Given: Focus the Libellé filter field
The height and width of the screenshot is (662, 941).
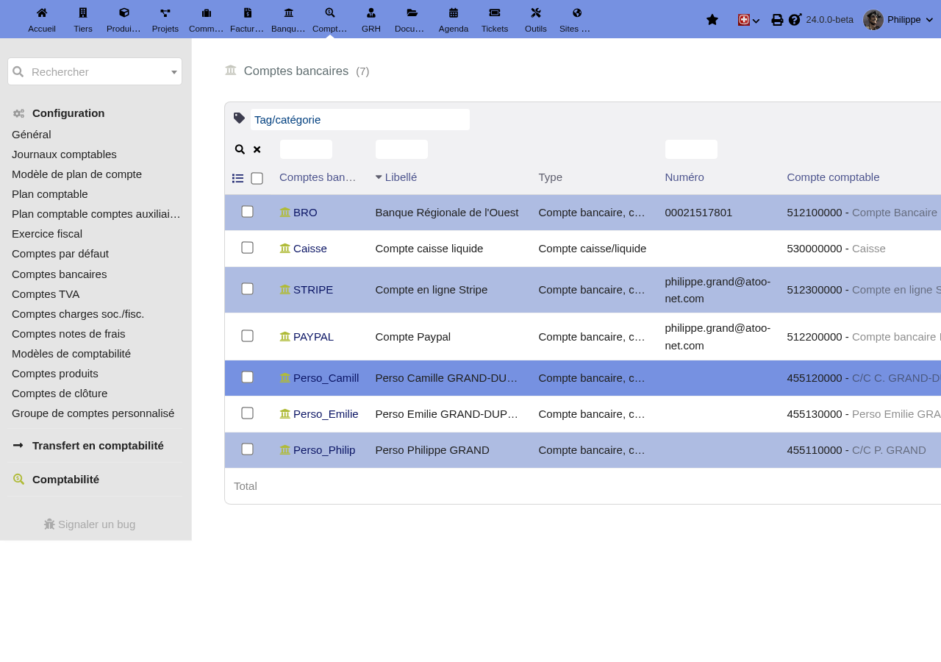Looking at the screenshot, I should pyautogui.click(x=401, y=149).
